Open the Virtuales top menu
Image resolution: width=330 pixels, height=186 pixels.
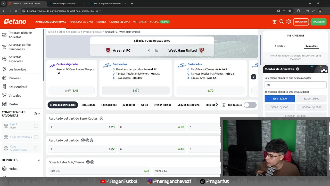[140, 22]
